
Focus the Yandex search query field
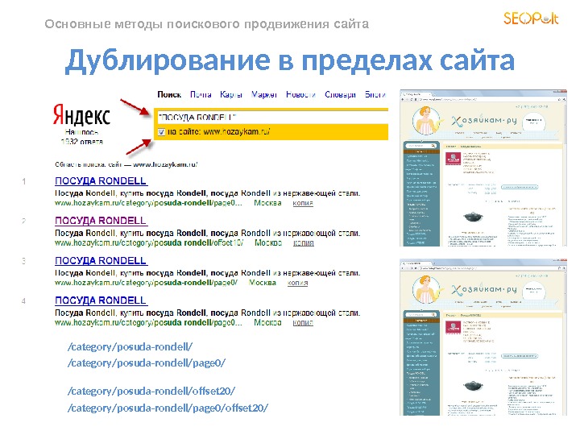click(272, 118)
